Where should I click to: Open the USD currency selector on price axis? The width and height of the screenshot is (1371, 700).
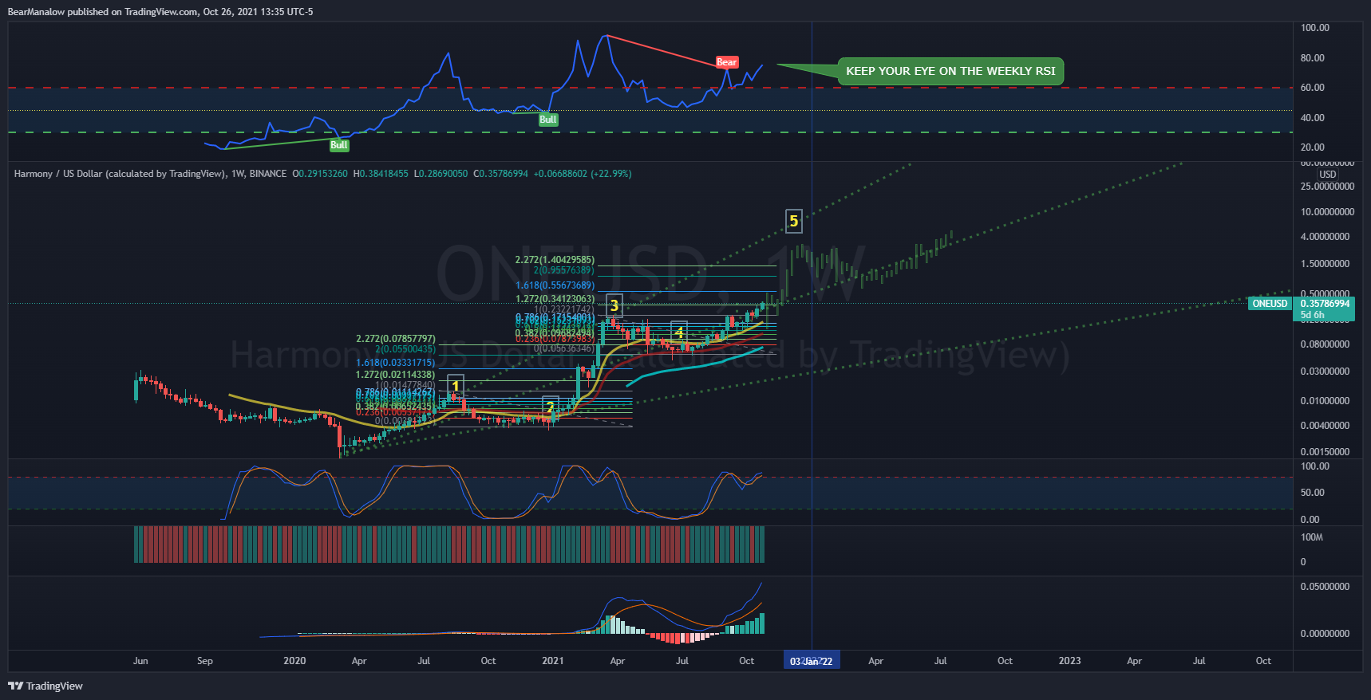(x=1327, y=175)
